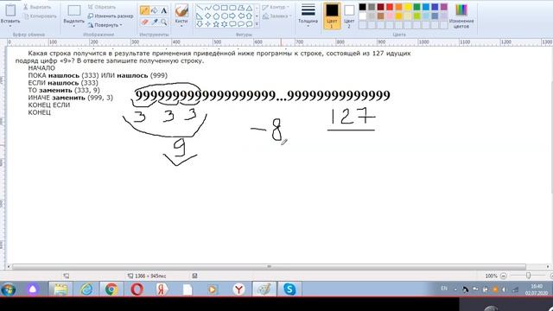Image resolution: width=553 pixels, height=311 pixels.
Task: Select the Color picker eyedropper tool
Action: click(x=154, y=22)
